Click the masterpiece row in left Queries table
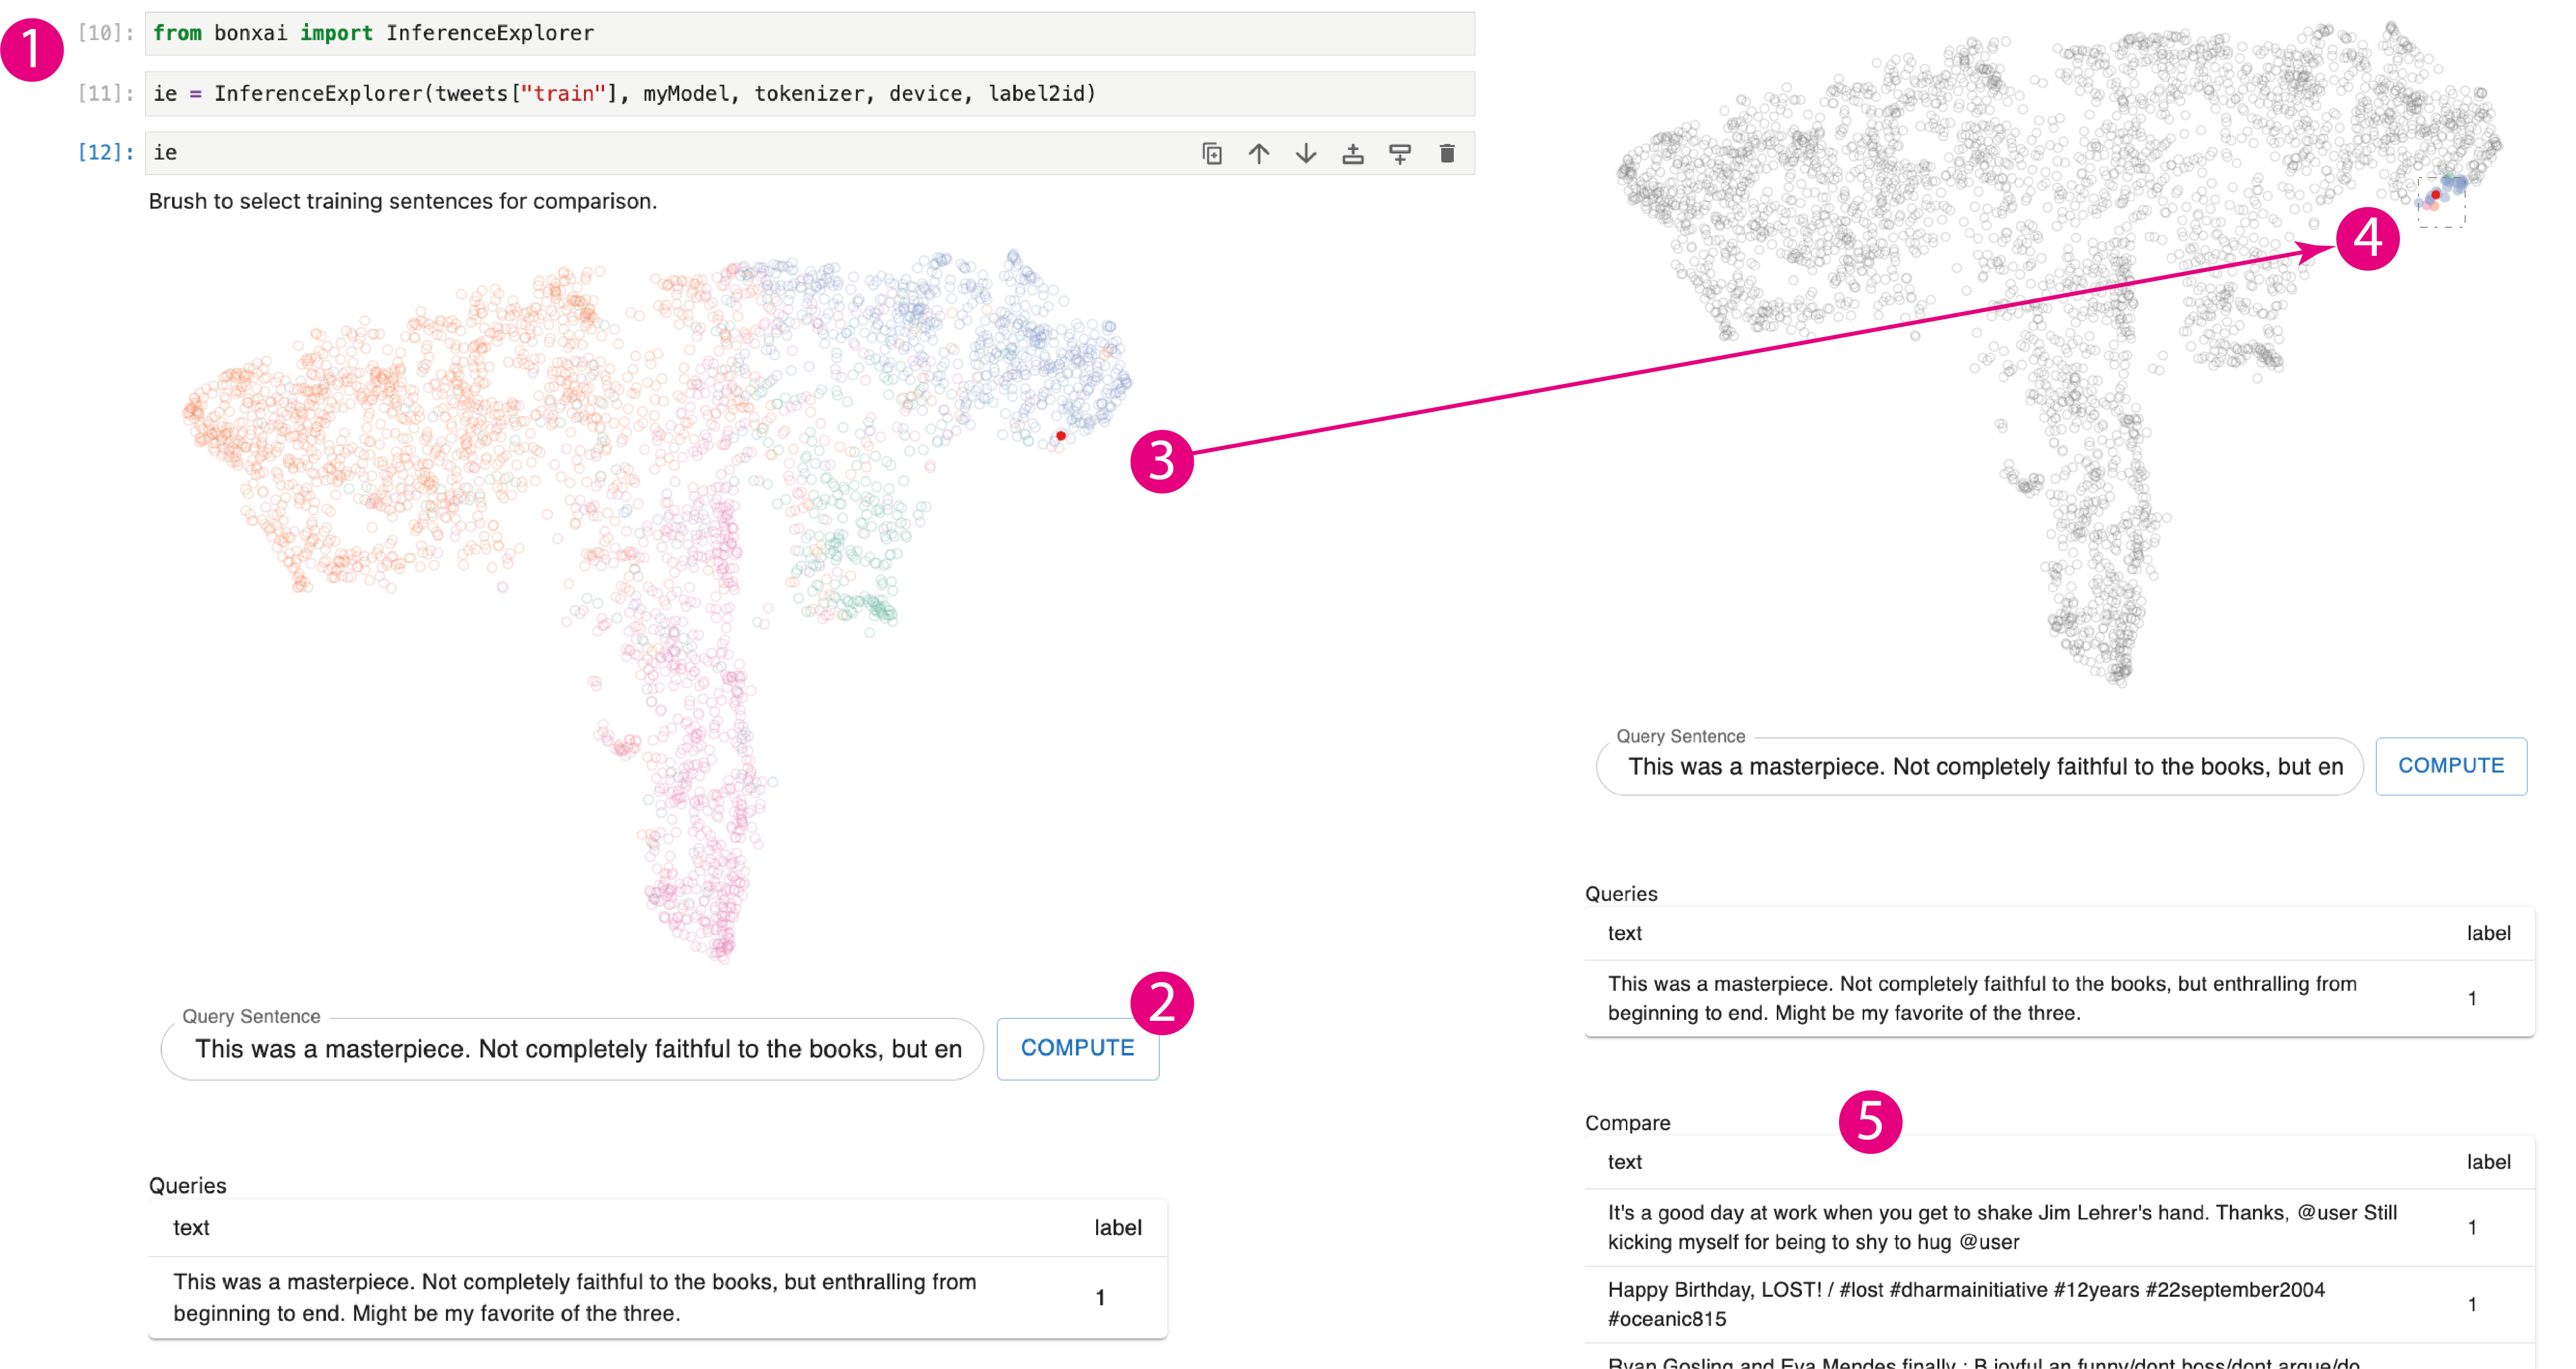The height and width of the screenshot is (1369, 2576). click(575, 1297)
